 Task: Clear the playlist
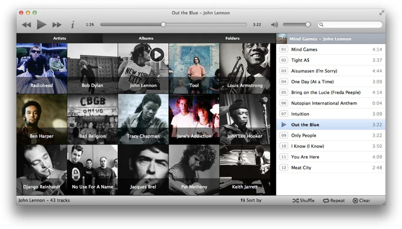pyautogui.click(x=361, y=200)
